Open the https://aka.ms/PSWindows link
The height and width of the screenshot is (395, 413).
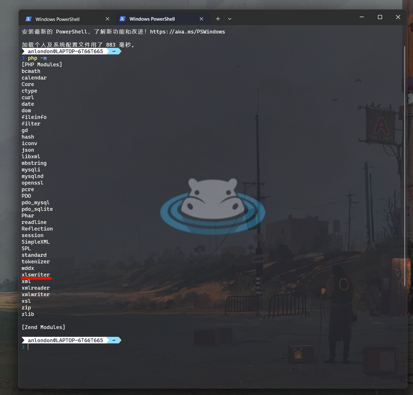[187, 32]
